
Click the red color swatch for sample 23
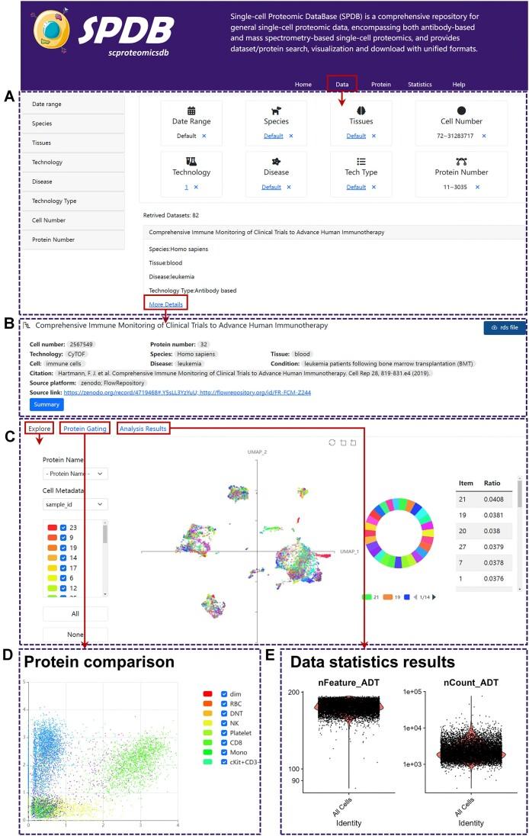[x=52, y=528]
